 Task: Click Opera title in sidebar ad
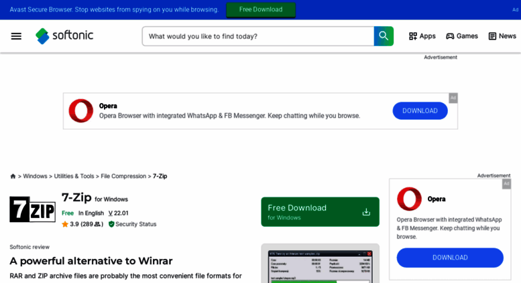click(437, 199)
